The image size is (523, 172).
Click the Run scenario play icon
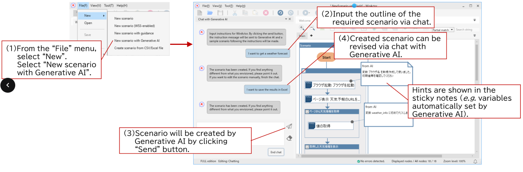tap(305, 13)
